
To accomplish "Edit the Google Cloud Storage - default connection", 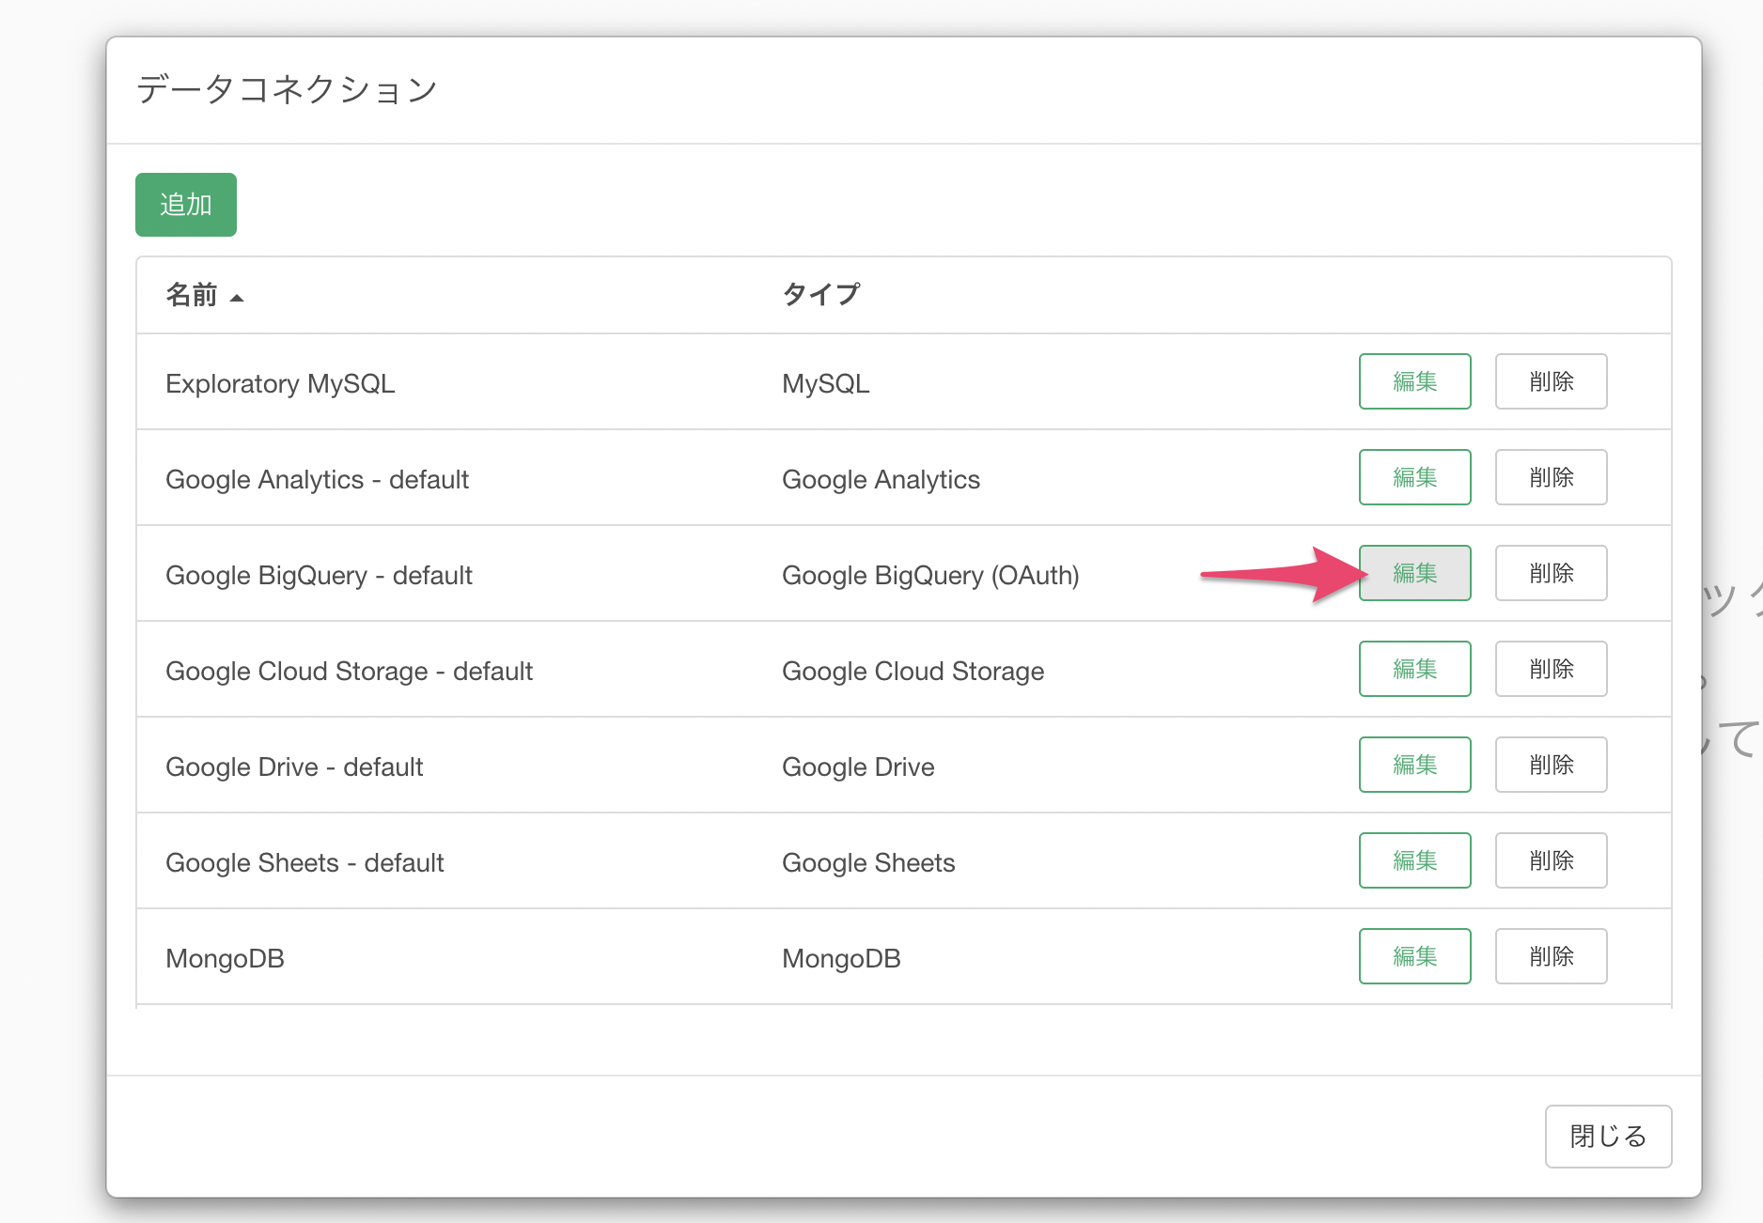I will (1414, 669).
